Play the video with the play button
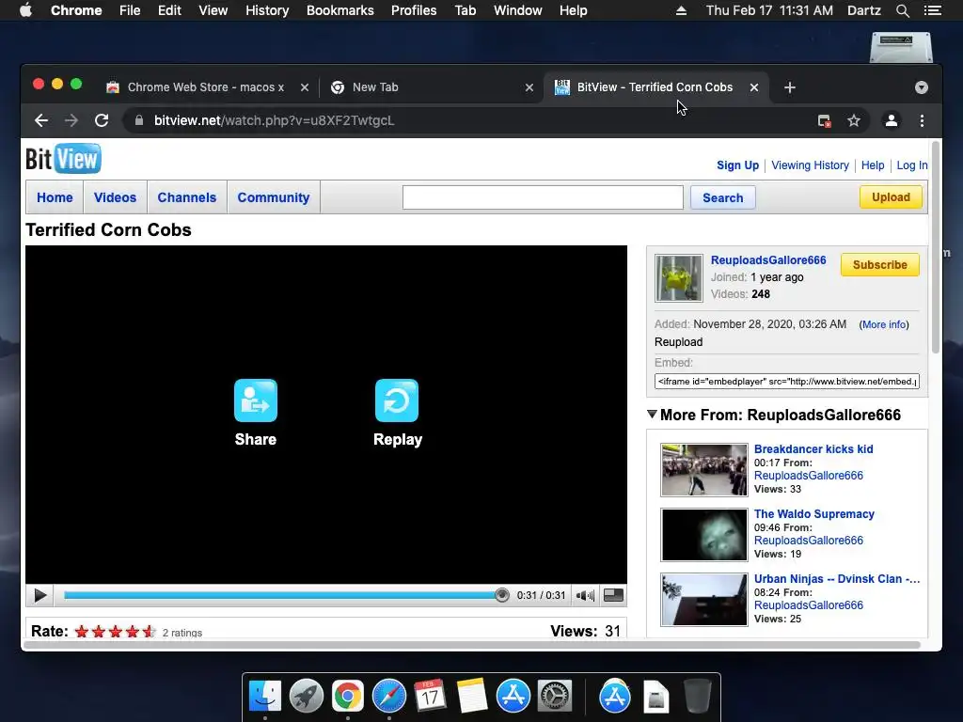 40,595
